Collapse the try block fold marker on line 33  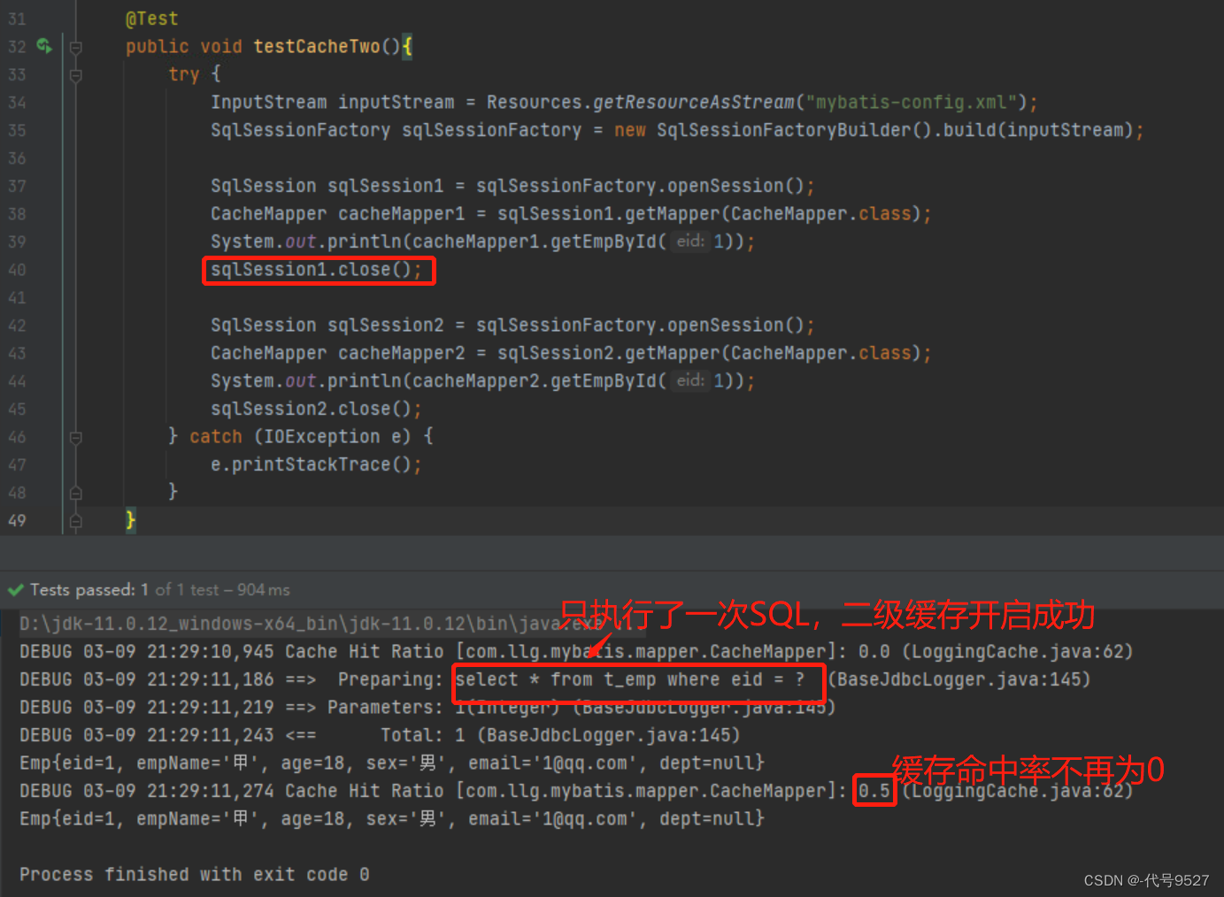[x=76, y=75]
